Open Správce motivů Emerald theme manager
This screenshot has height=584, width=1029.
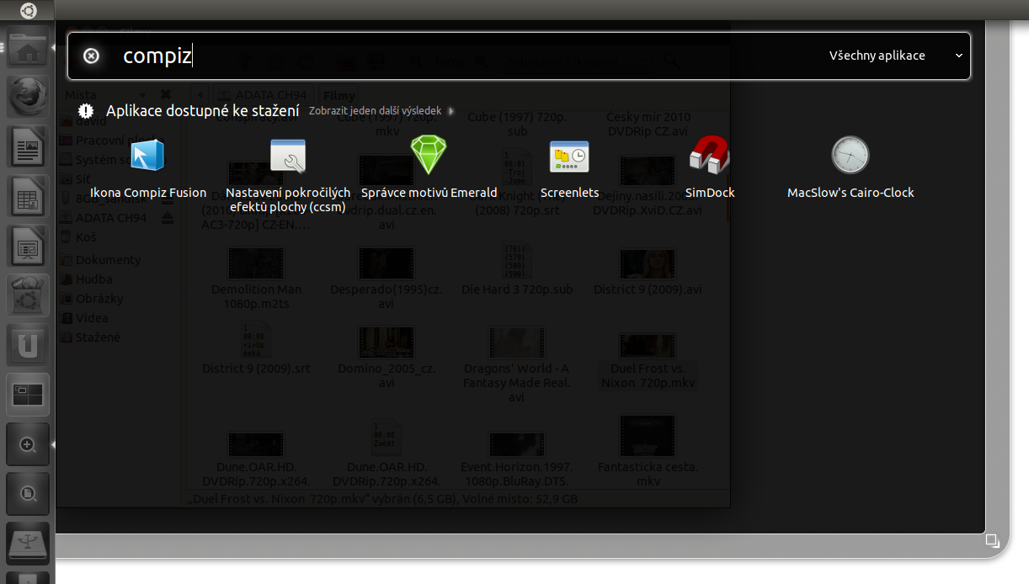click(429, 167)
